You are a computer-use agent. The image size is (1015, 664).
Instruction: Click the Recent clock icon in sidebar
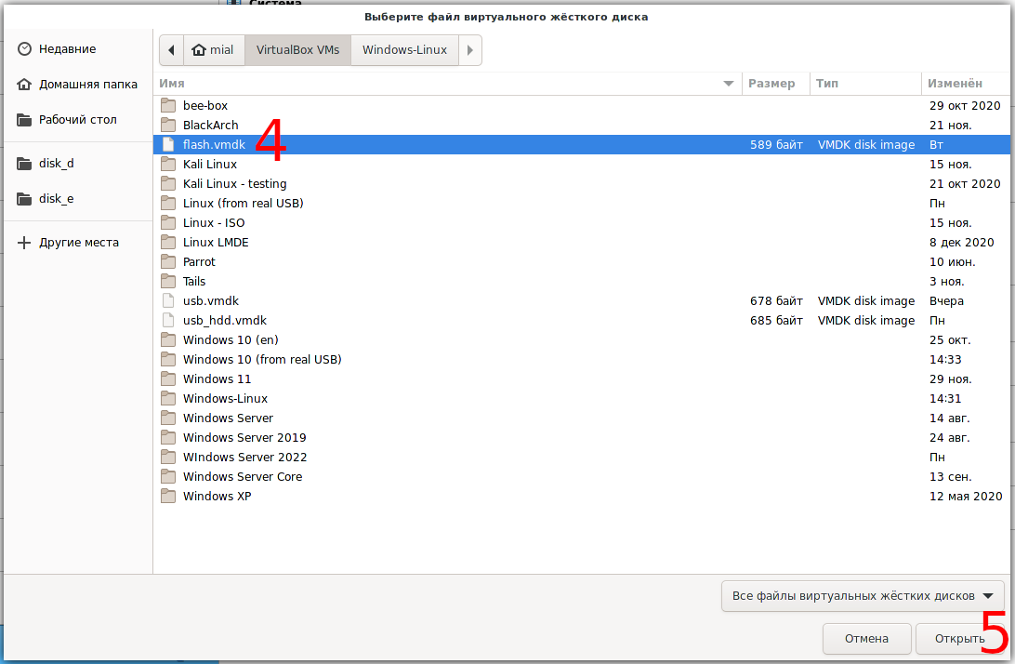pyautogui.click(x=25, y=49)
